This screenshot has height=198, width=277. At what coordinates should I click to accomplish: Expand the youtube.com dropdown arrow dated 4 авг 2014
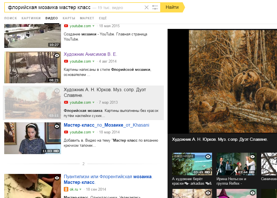click(x=93, y=61)
